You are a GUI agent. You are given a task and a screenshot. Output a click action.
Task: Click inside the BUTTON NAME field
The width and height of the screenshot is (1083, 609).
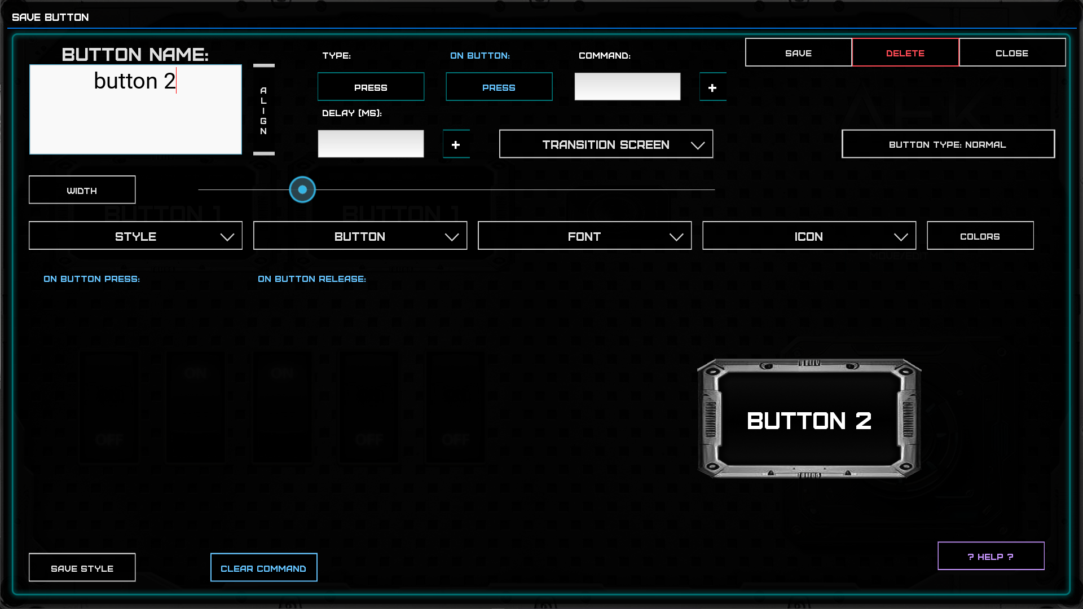[135, 109]
